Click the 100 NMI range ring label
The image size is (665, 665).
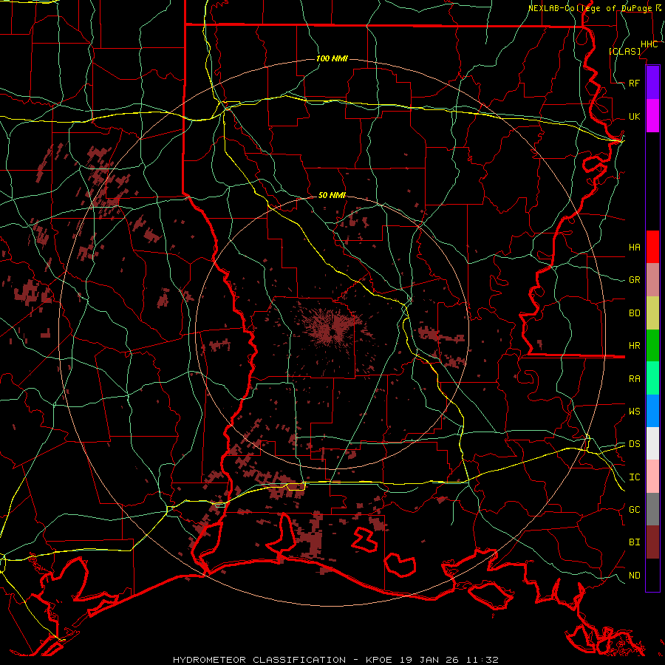[332, 58]
